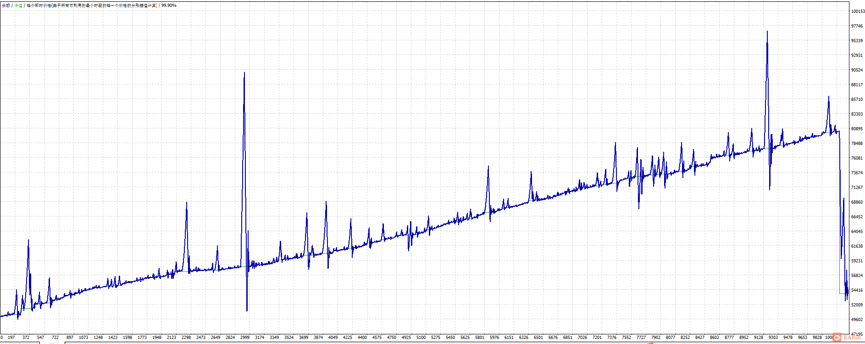Click the 97746 value on the price axis
The image size is (865, 344).
[x=857, y=26]
